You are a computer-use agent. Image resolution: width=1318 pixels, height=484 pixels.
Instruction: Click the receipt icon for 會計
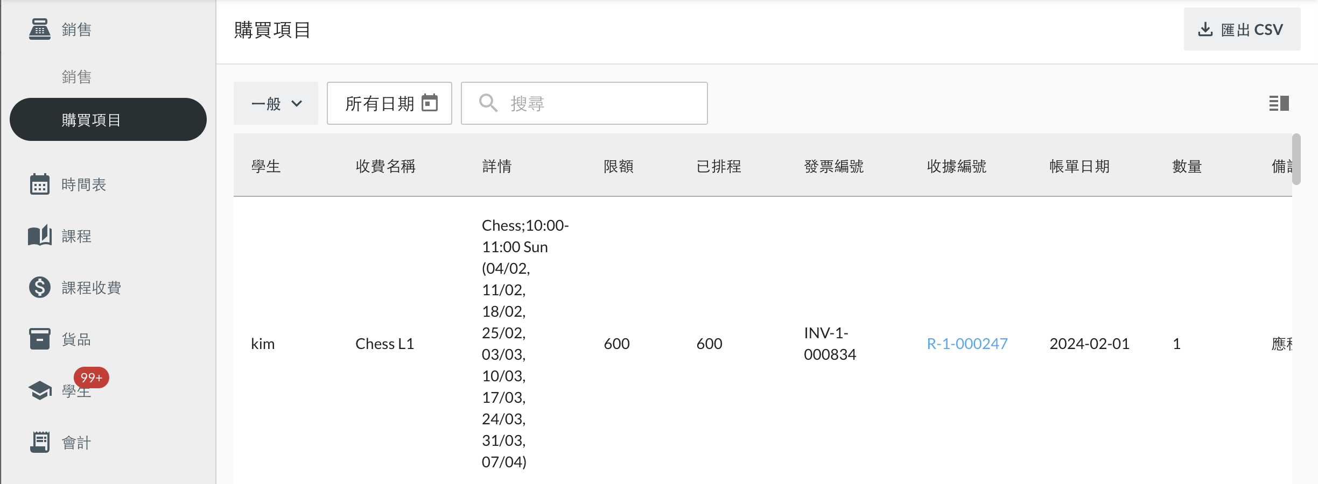coord(40,442)
